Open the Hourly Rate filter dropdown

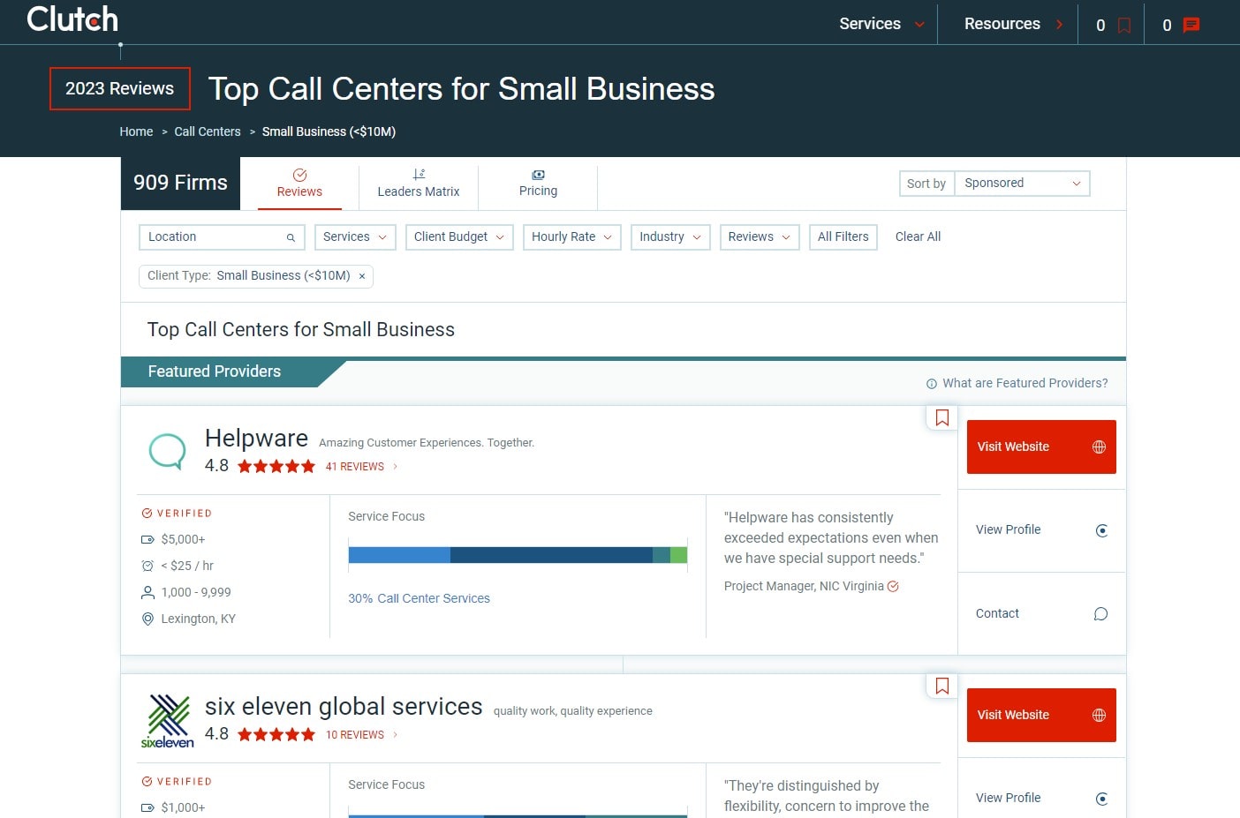pos(572,237)
